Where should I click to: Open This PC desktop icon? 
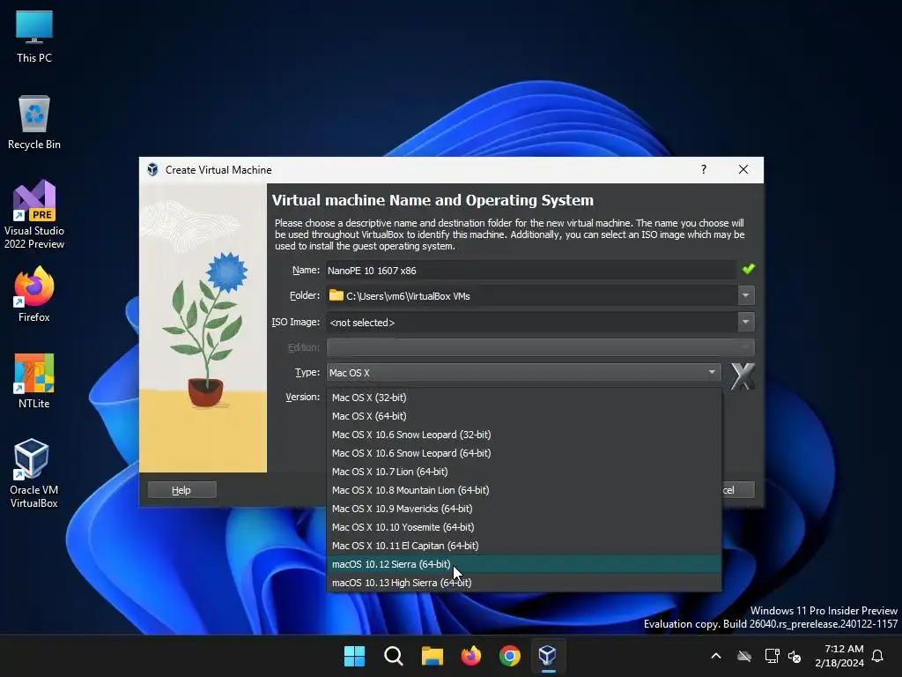tap(34, 37)
